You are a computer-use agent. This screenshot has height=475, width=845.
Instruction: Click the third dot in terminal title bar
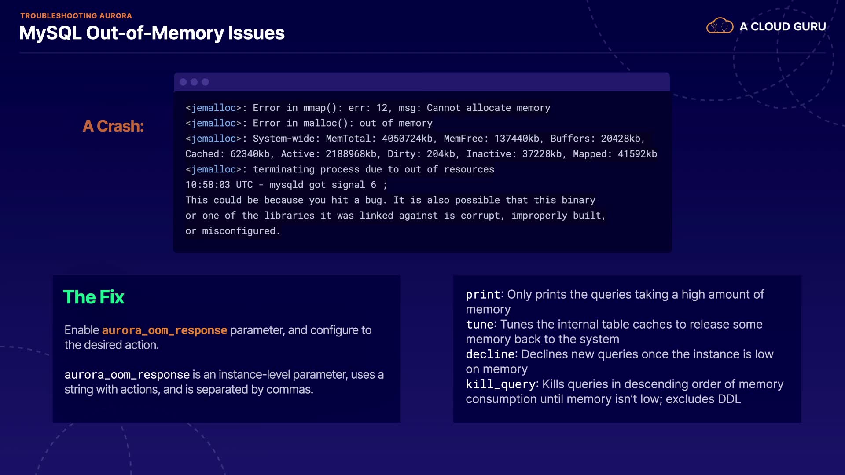(205, 82)
